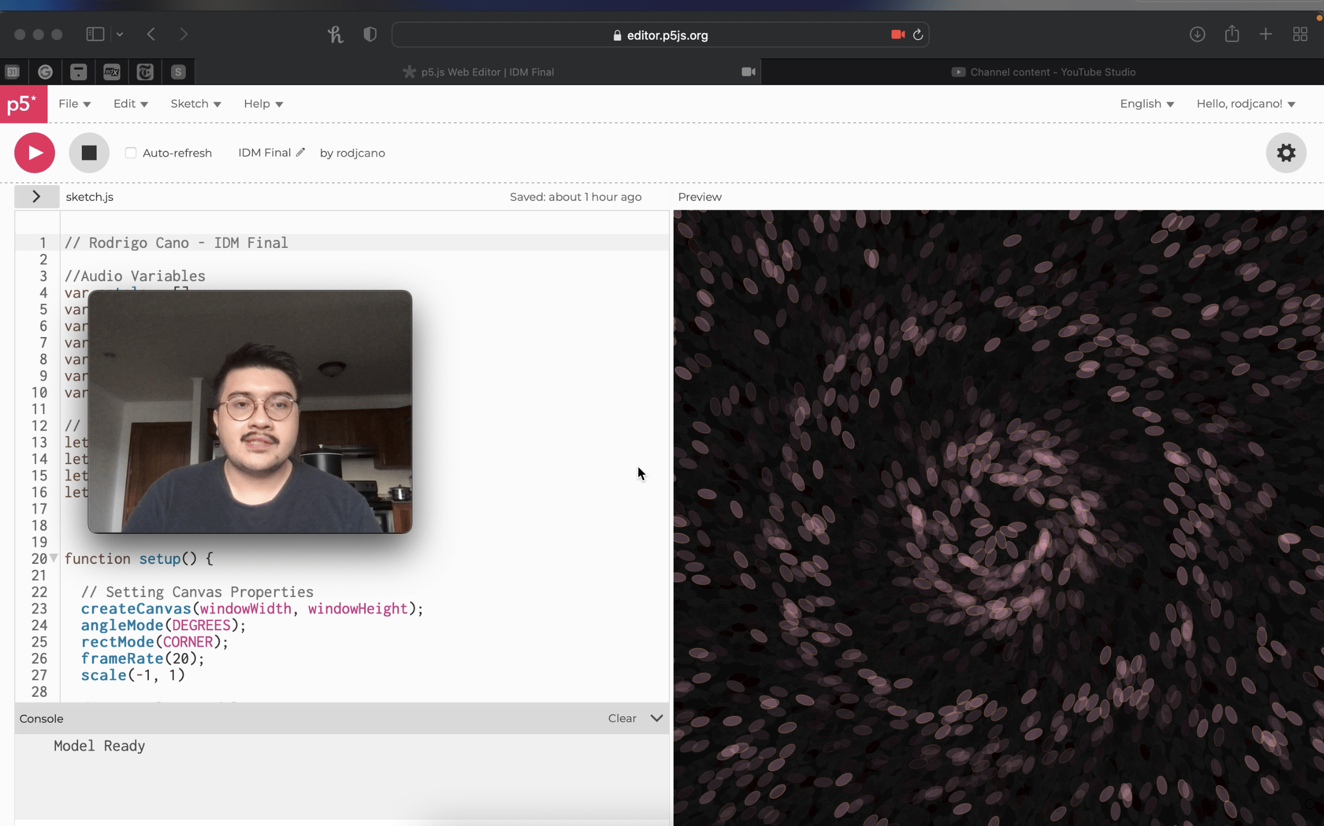Expand the file navigation panel beside sketch.js
This screenshot has width=1324, height=826.
(x=36, y=196)
